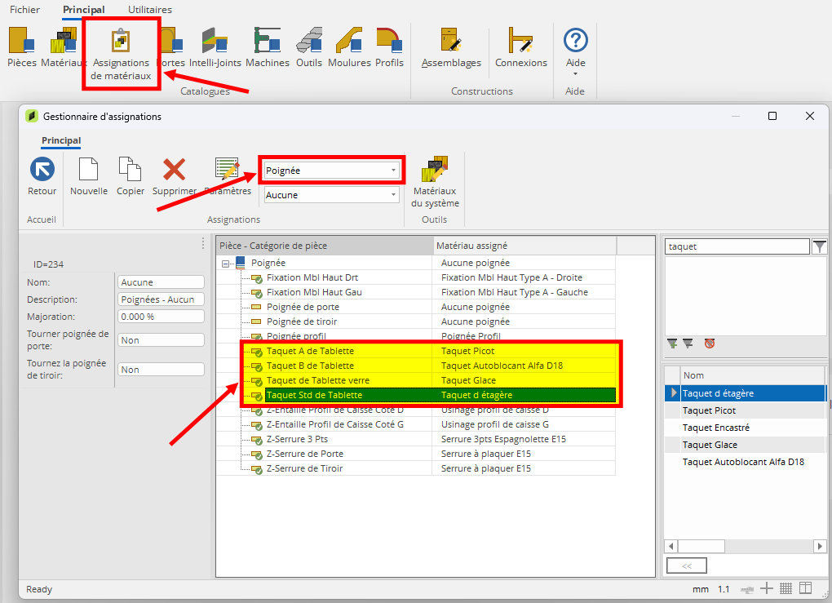This screenshot has width=832, height=603.
Task: Create a Nouvelle assignation
Action: tap(89, 177)
